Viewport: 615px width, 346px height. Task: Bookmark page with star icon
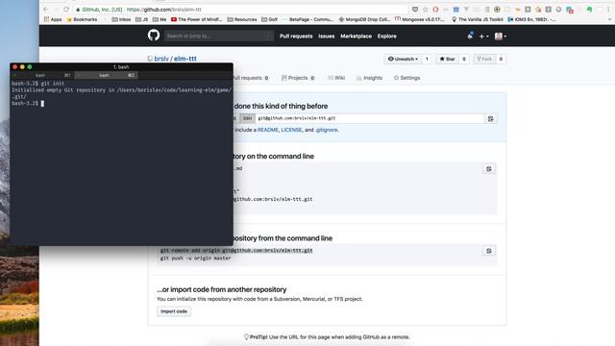pos(425,9)
